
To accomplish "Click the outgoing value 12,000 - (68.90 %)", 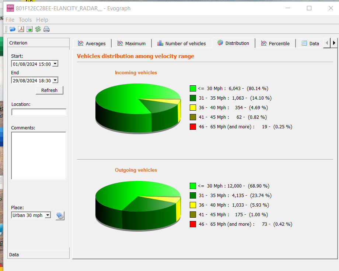I will click(248, 186).
